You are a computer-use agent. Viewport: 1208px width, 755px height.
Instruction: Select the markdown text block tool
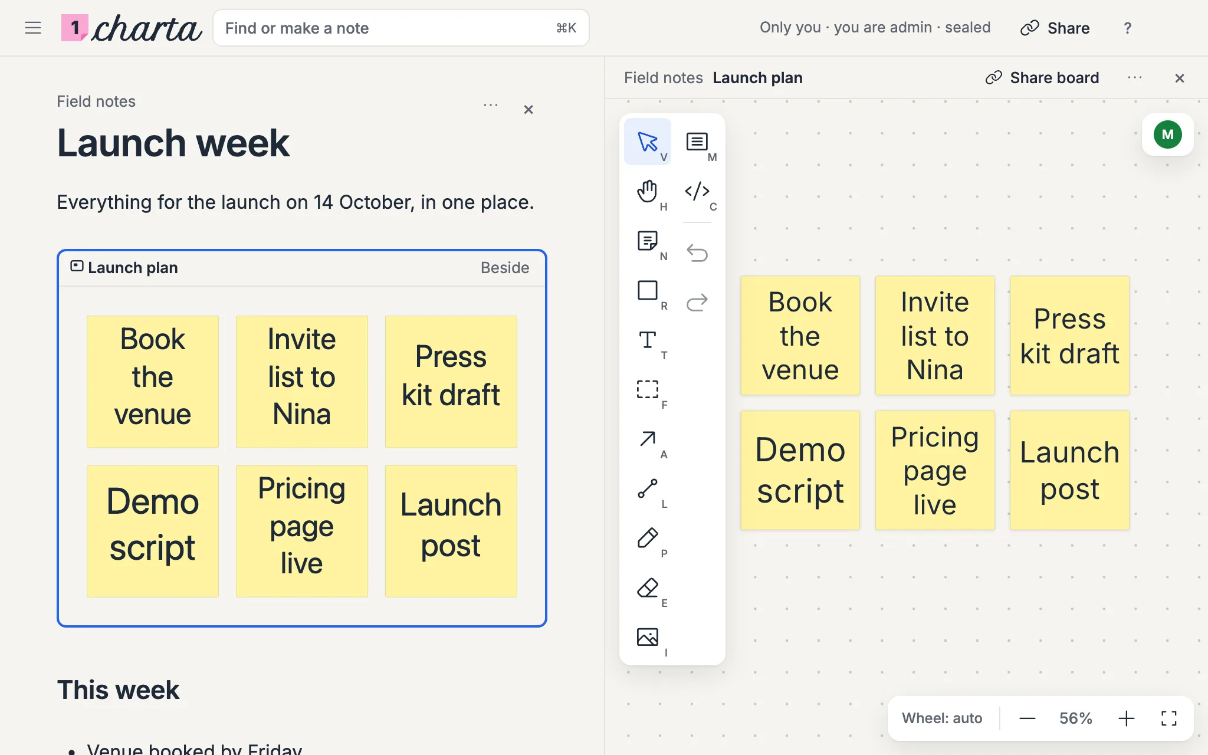(x=697, y=142)
